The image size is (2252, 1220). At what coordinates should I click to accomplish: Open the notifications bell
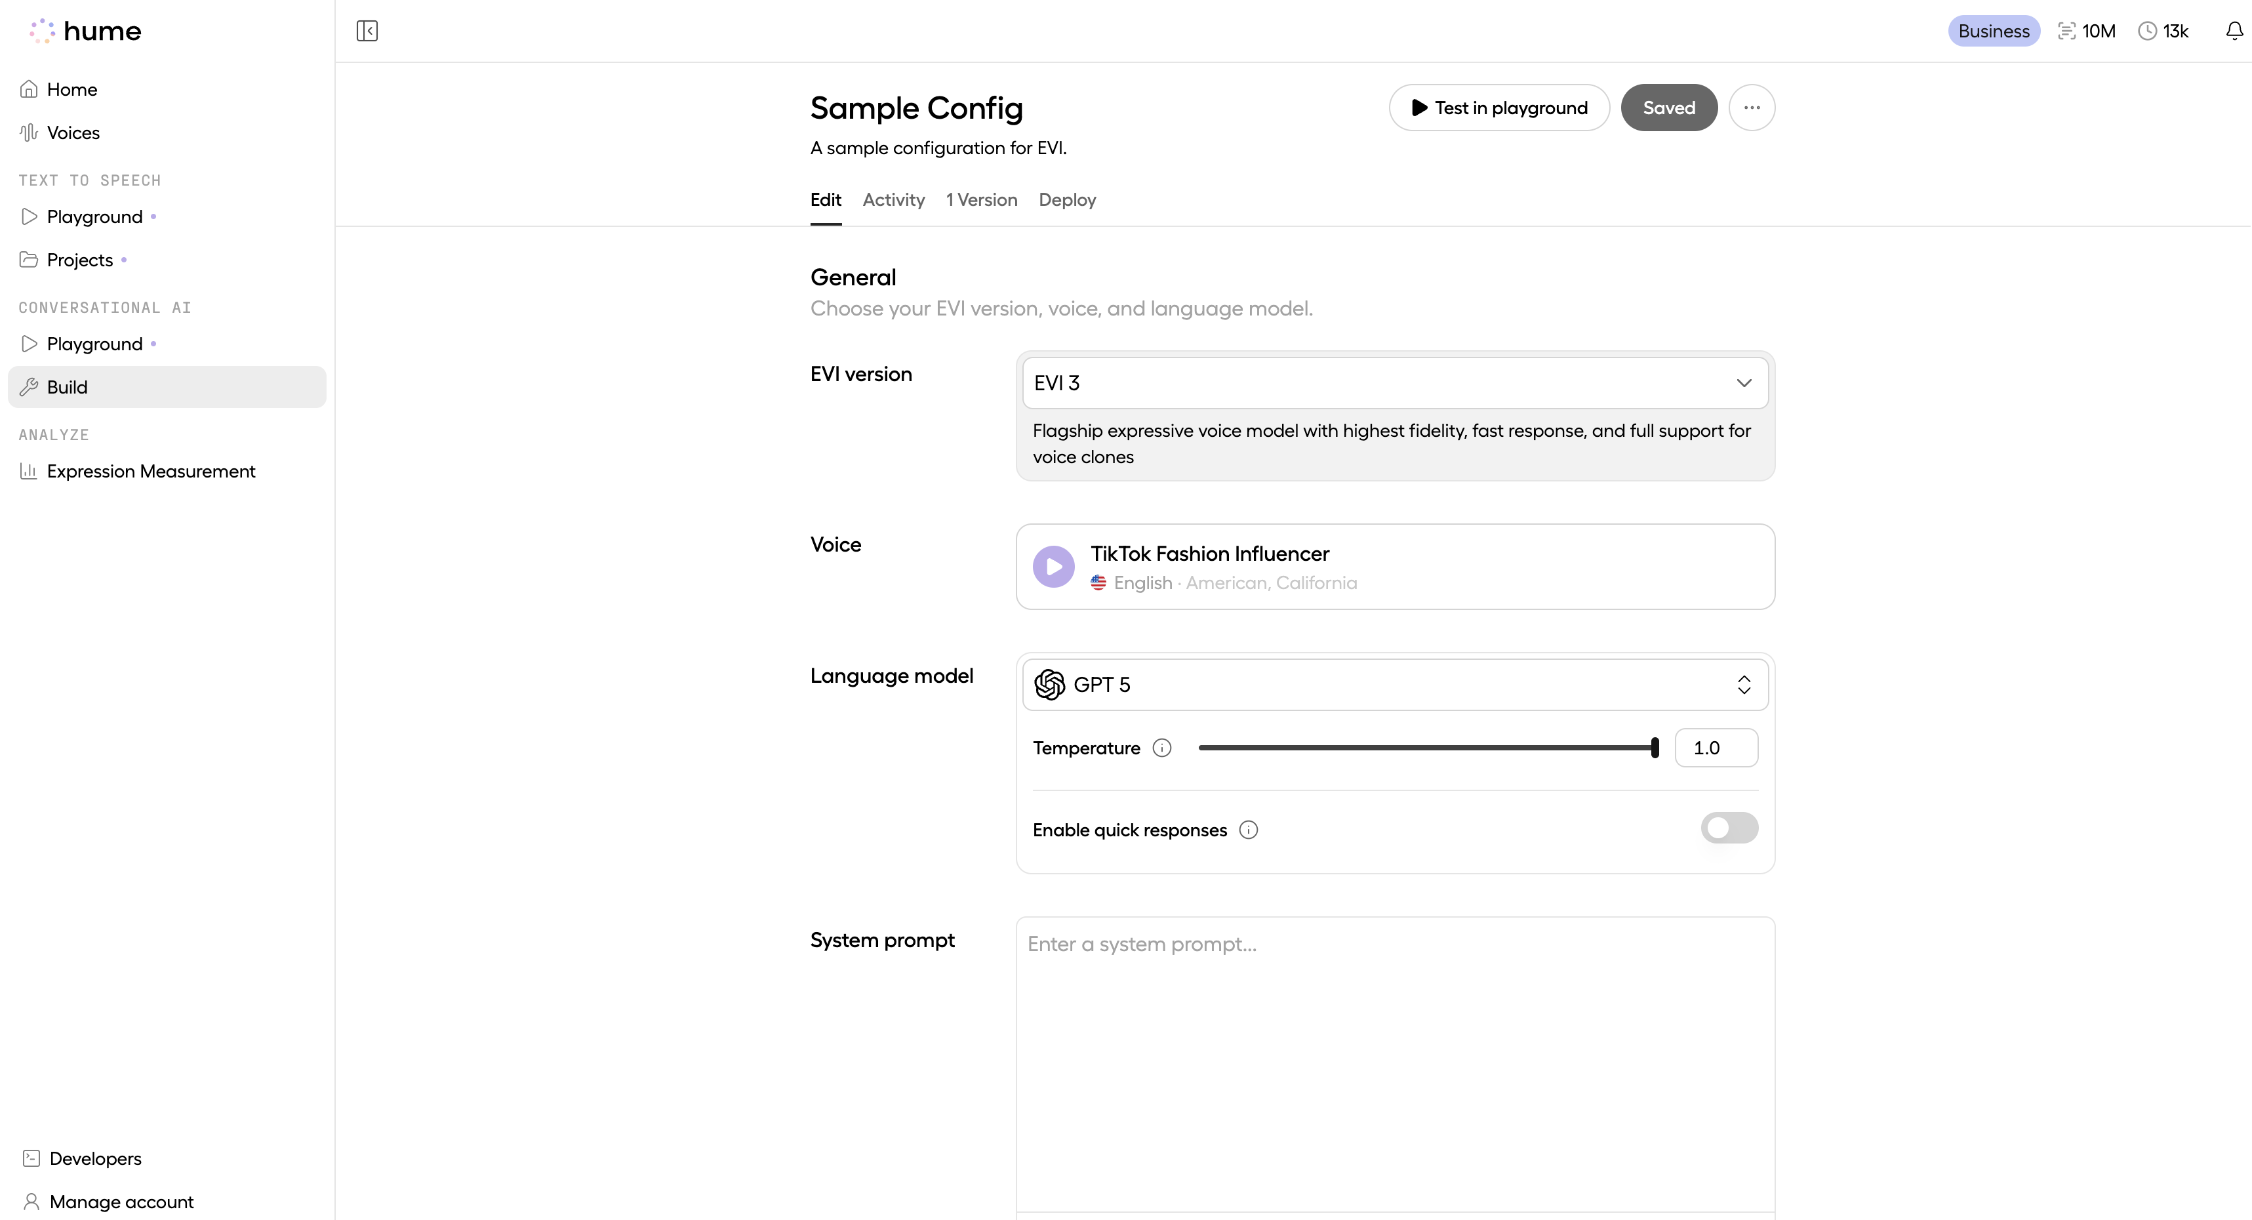point(2234,31)
